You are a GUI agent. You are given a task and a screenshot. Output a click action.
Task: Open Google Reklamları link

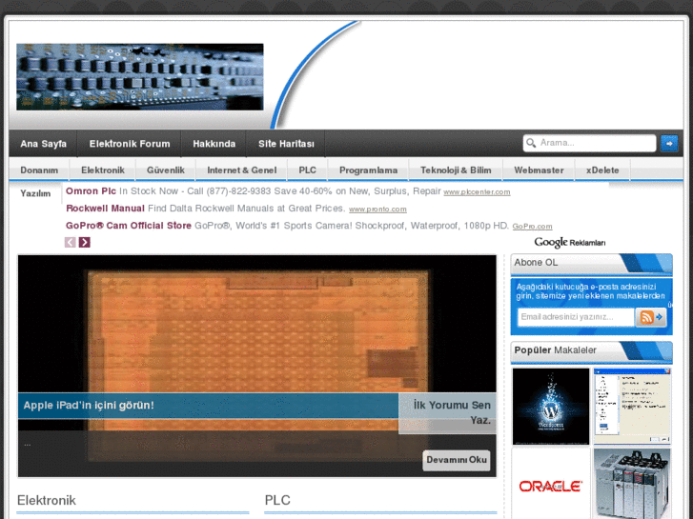click(x=570, y=243)
